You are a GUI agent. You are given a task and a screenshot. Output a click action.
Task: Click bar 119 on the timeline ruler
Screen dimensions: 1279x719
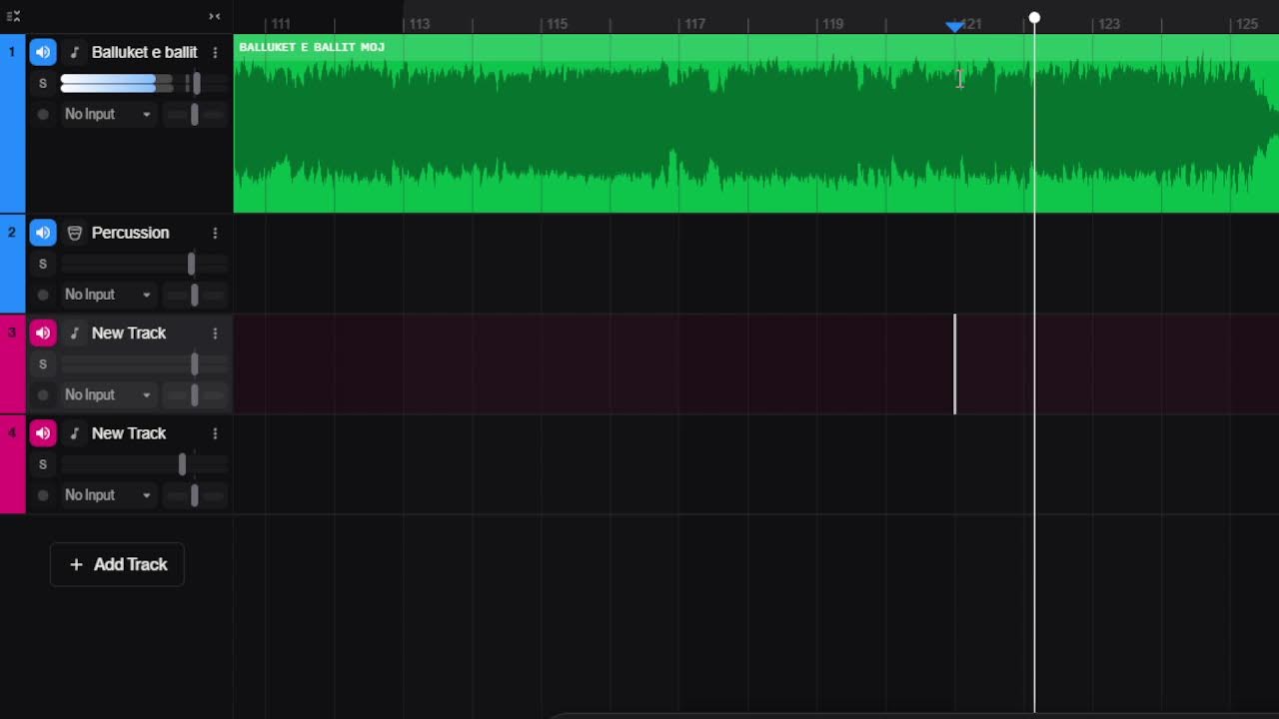833,24
